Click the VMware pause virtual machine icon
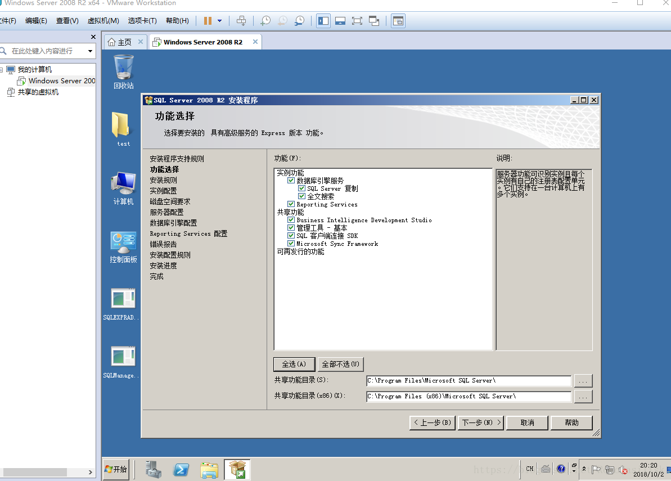Screen dimensions: 671x481 pos(208,21)
